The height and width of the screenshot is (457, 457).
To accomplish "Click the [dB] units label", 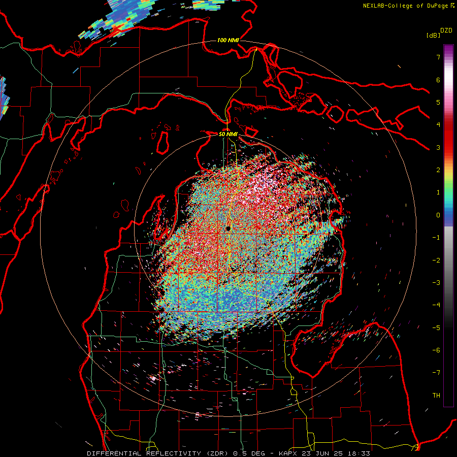I will pos(433,35).
